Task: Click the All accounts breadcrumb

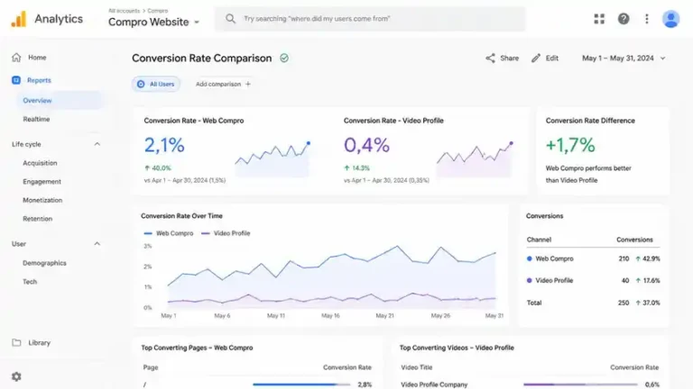Action: tap(124, 11)
